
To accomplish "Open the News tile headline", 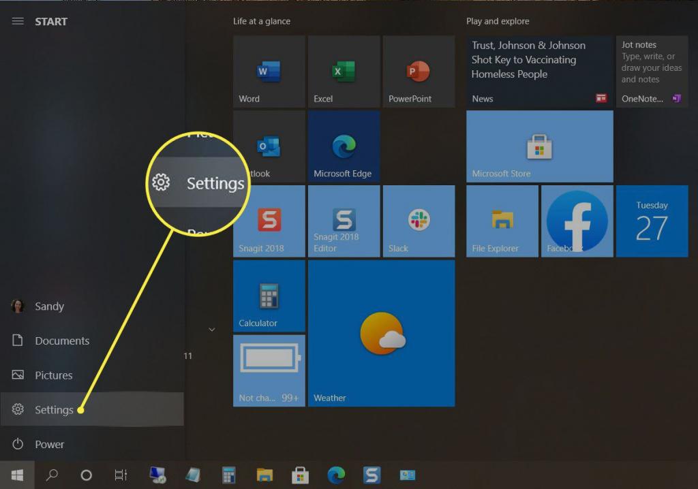I will pos(540,72).
